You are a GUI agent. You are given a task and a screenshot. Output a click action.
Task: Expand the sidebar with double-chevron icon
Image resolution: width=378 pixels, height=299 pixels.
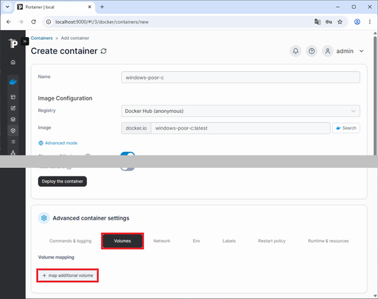[25, 42]
